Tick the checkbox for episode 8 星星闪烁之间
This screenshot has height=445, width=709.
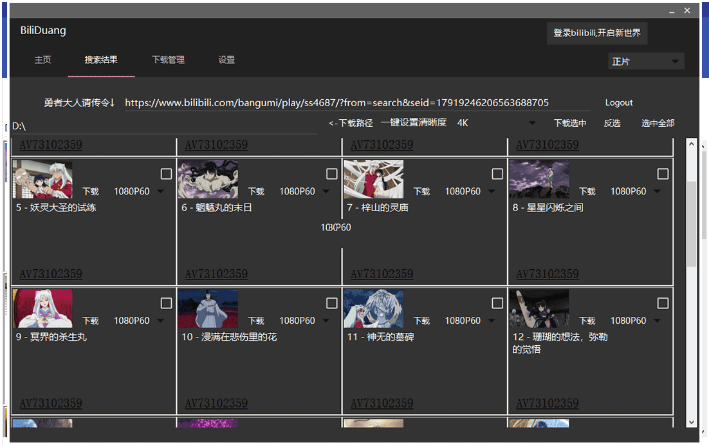click(663, 174)
